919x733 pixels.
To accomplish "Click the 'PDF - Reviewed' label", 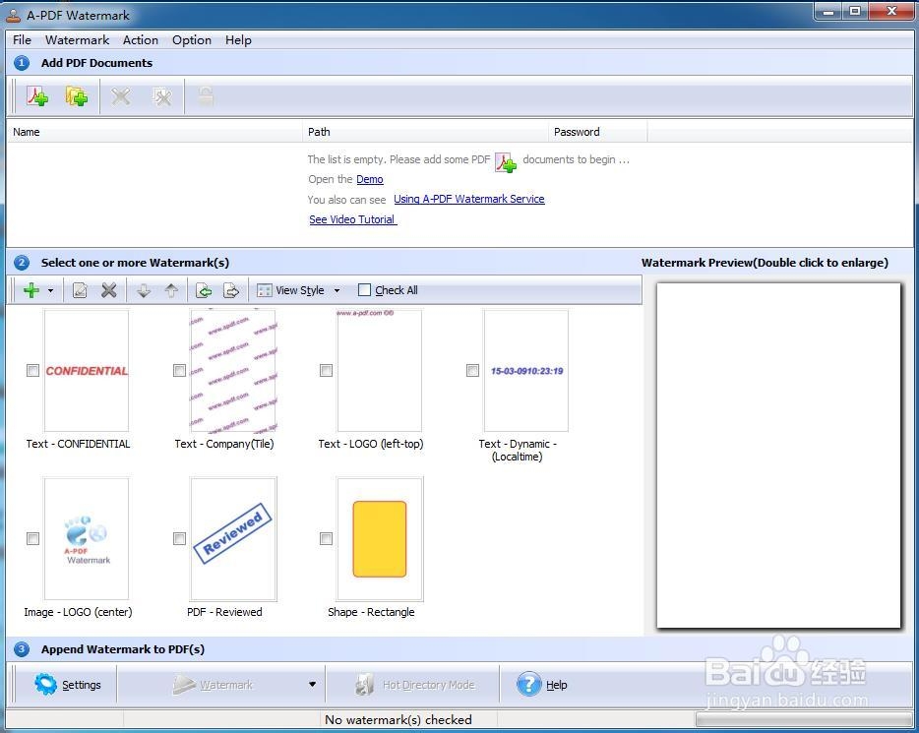I will point(224,612).
